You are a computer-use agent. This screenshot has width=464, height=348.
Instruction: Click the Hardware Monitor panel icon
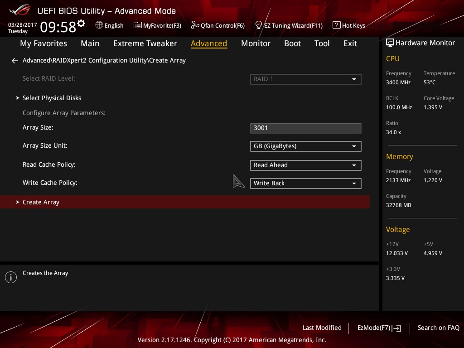390,42
